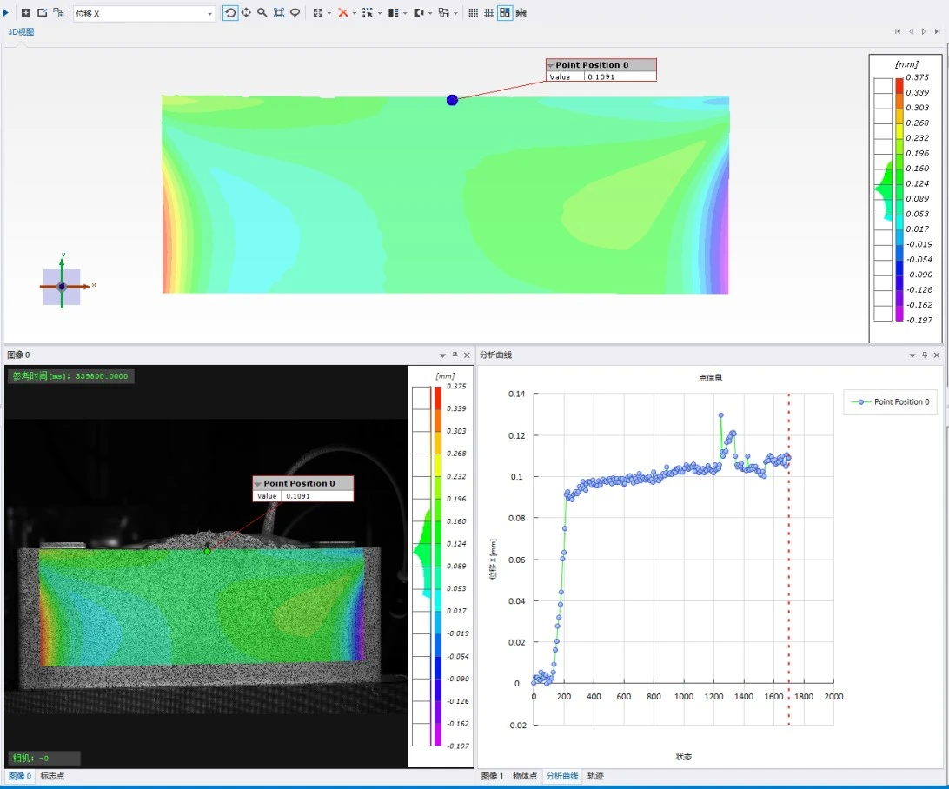Viewport: 949px width, 789px height.
Task: Click the fit-to-view frame icon
Action: pyautogui.click(x=278, y=13)
